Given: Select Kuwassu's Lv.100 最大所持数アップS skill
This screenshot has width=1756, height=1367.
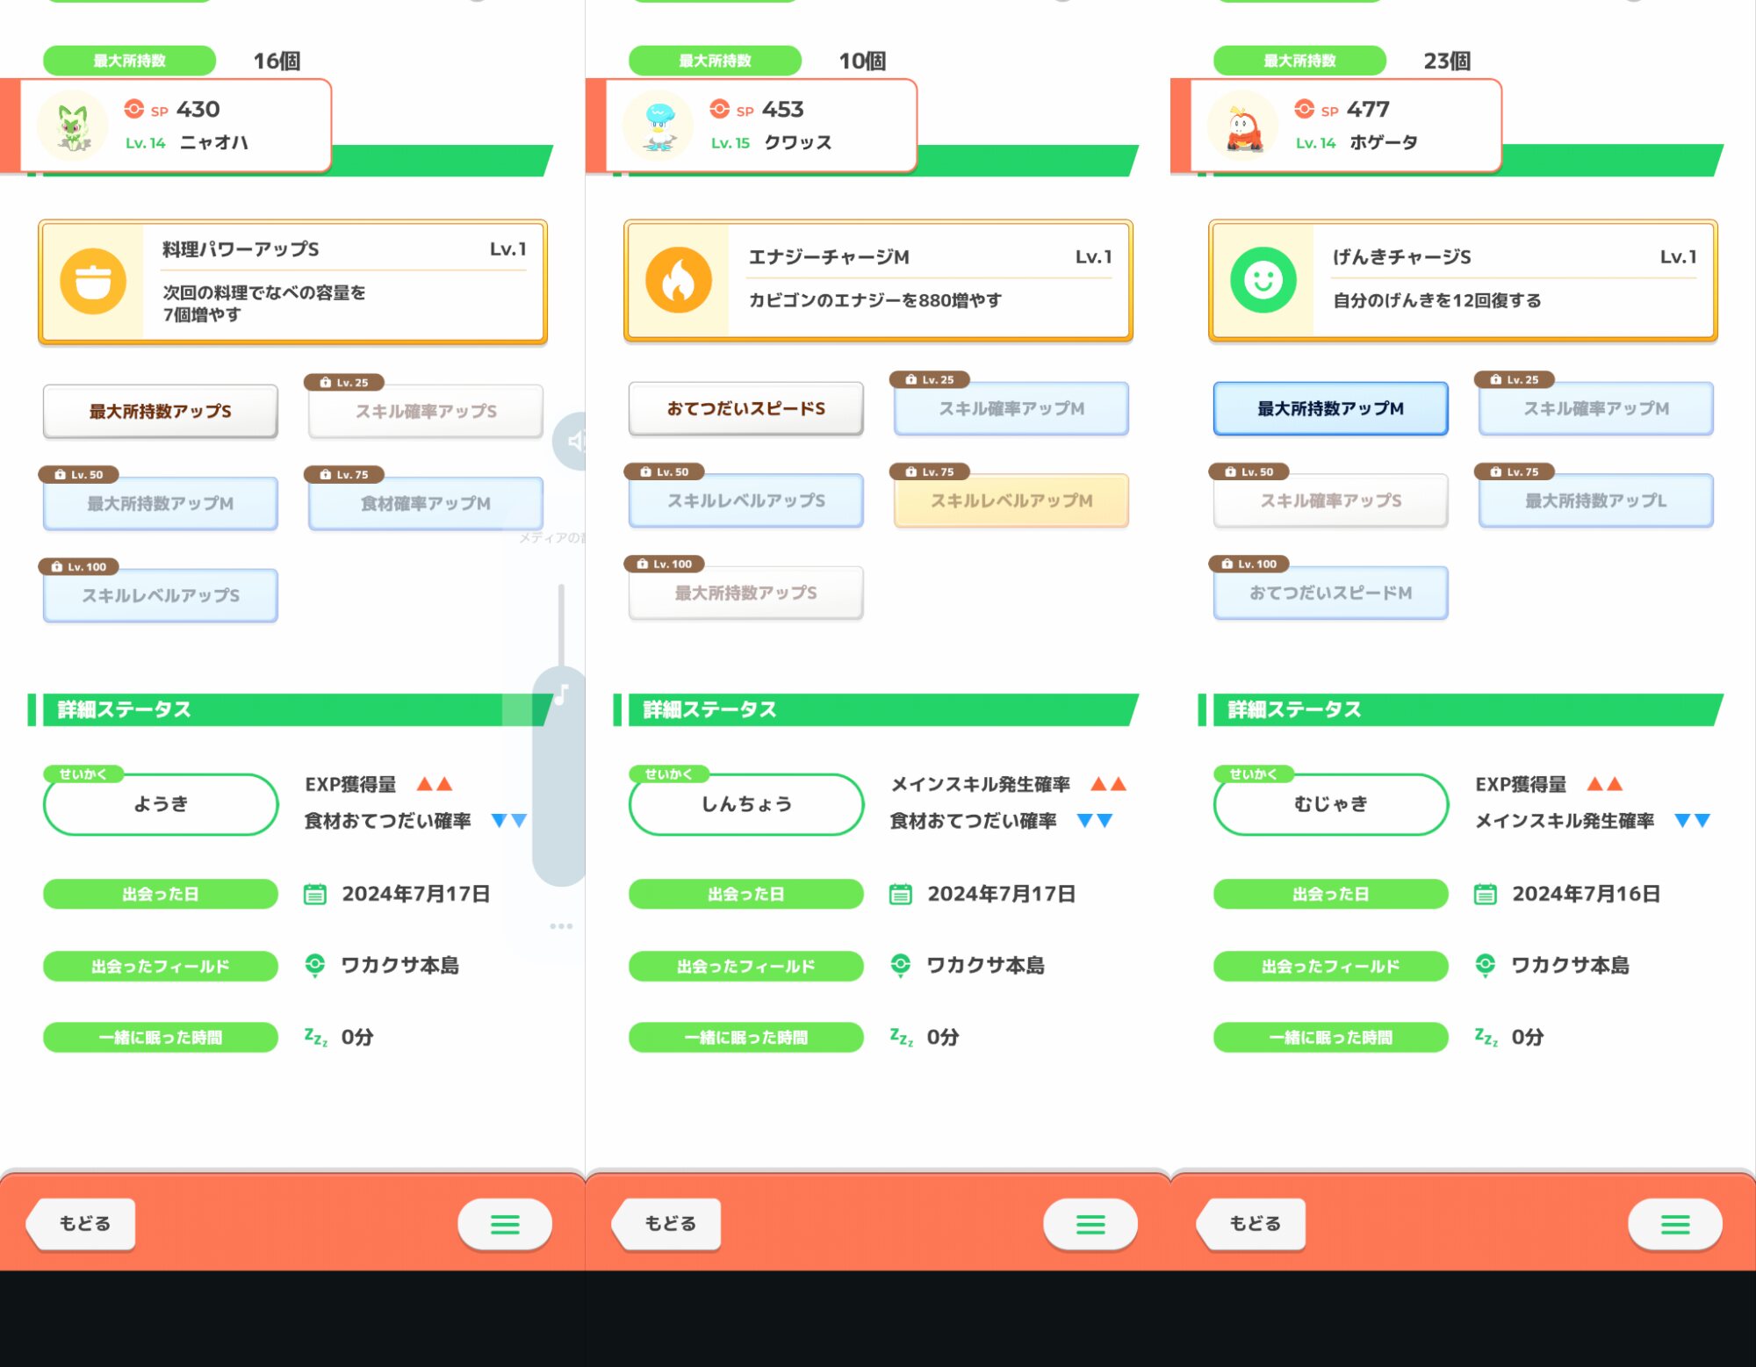Looking at the screenshot, I should (x=746, y=593).
